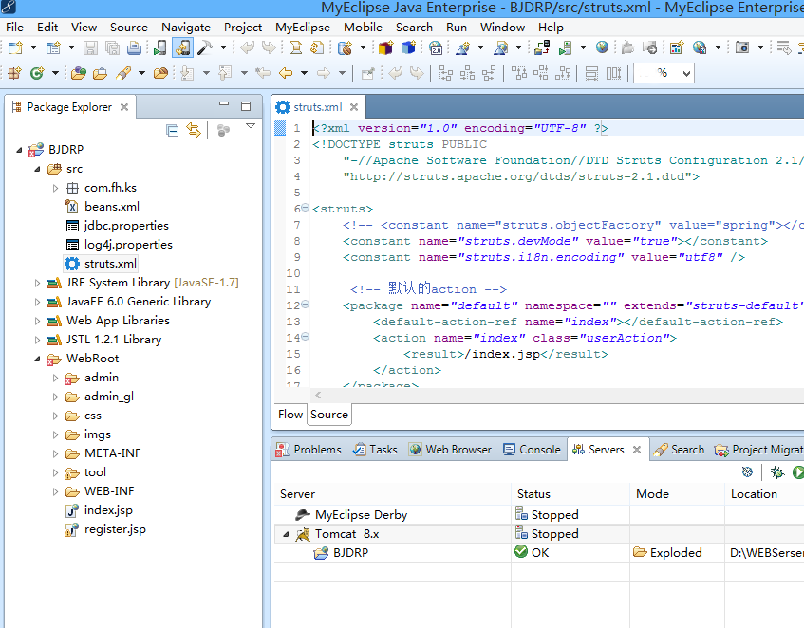Click the green run server icon in Servers view
804x628 pixels.
coord(798,472)
